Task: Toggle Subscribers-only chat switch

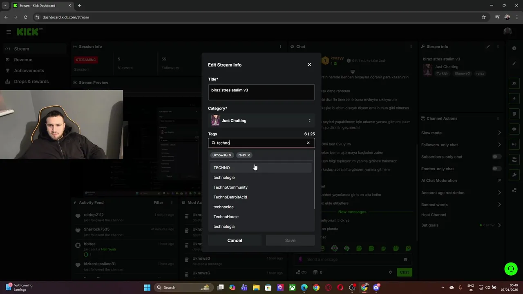Action: [496, 157]
